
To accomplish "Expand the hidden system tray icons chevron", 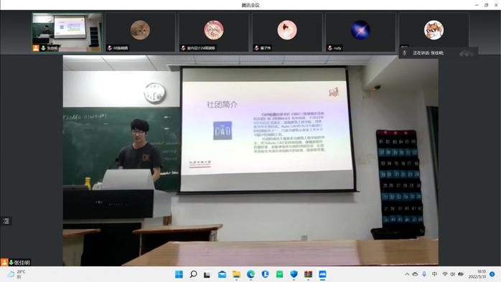I will (x=407, y=274).
